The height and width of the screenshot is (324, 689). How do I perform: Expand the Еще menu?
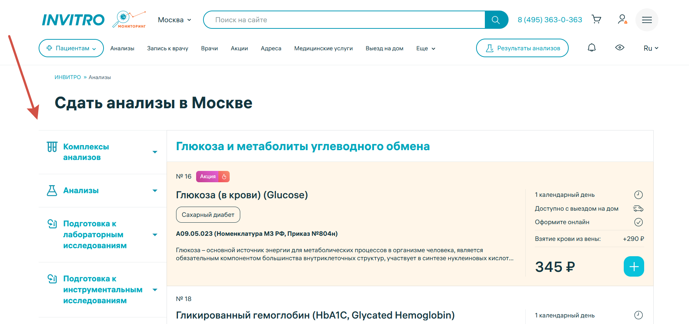click(x=426, y=48)
